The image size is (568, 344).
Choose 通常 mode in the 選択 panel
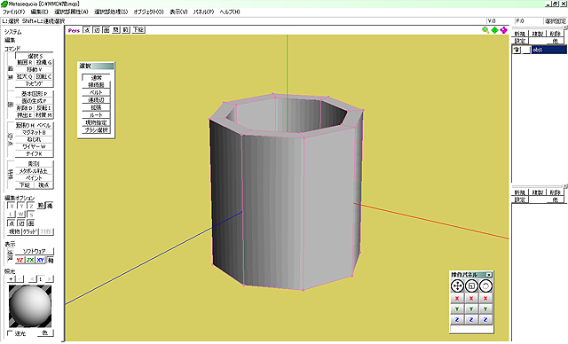96,77
